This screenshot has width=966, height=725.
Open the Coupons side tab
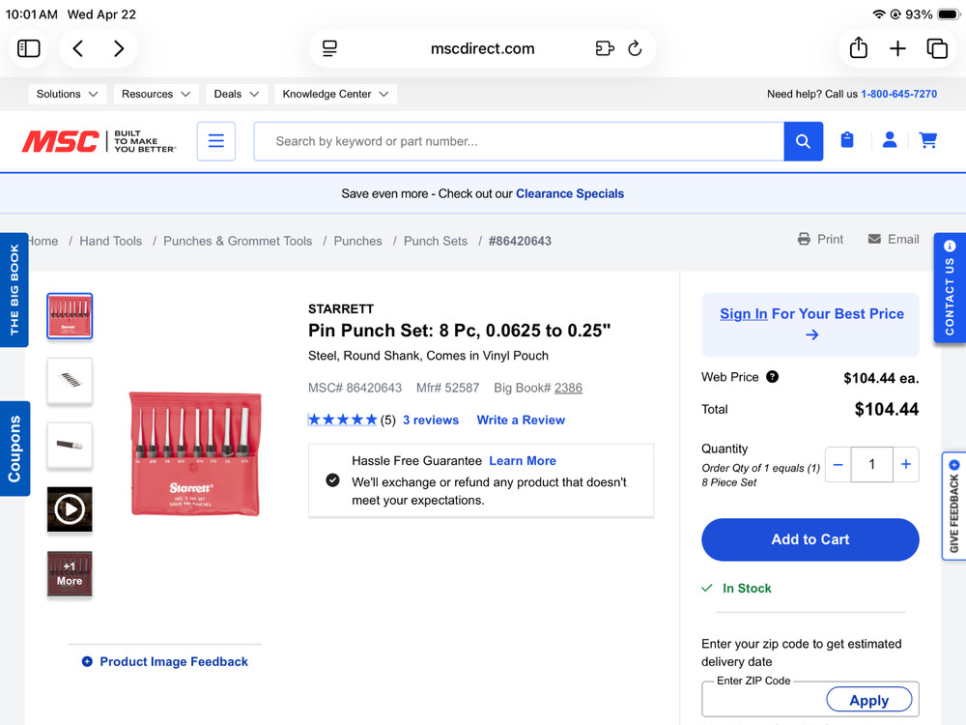click(14, 449)
